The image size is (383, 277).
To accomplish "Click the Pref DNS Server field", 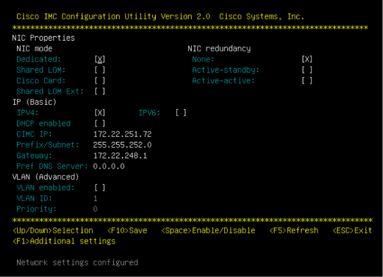I will point(109,166).
